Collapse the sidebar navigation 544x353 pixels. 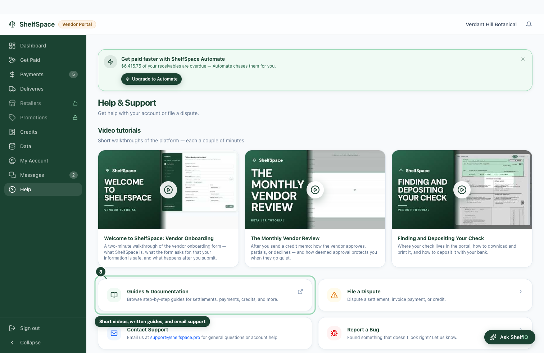pyautogui.click(x=43, y=343)
